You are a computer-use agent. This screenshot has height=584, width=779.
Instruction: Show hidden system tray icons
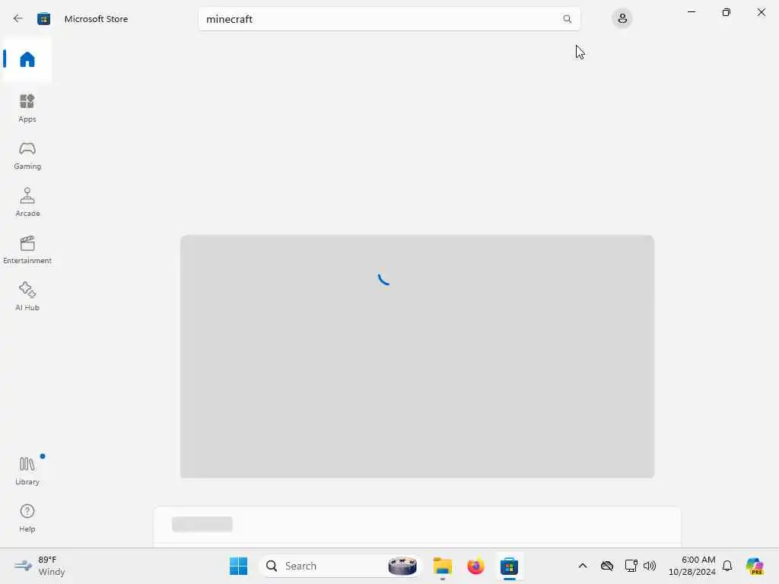[x=583, y=566]
